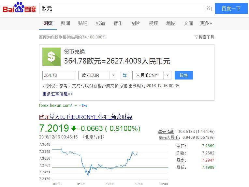Click the update time 2016-12-16 00:35
Screen dimensions: 249x187
tap(163, 86)
